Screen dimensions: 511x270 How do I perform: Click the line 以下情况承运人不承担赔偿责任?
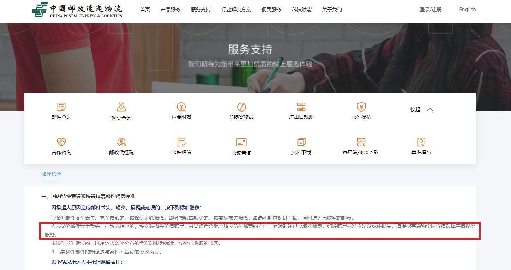pyautogui.click(x=87, y=262)
